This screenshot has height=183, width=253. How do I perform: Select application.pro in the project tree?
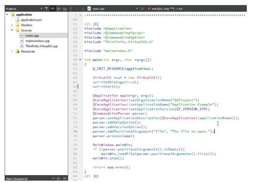(31, 20)
